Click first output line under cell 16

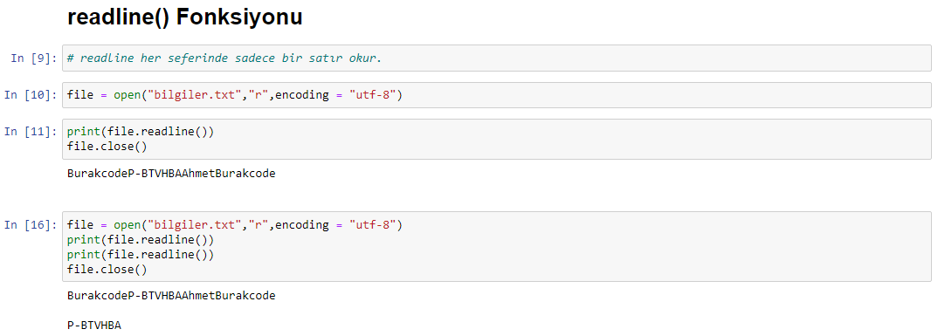click(171, 295)
